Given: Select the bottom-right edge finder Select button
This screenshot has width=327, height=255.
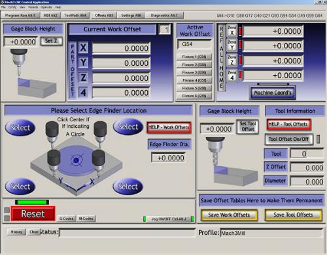Looking at the screenshot, I should pyautogui.click(x=128, y=187).
